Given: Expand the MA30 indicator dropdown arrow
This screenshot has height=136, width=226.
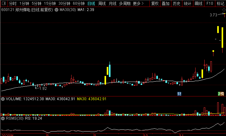Looking at the screenshot, I should point(56,10).
